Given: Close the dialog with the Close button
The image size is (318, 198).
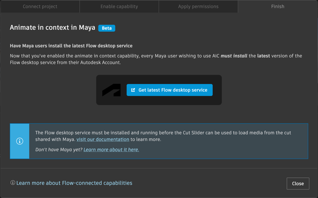Looking at the screenshot, I should pyautogui.click(x=298, y=184).
